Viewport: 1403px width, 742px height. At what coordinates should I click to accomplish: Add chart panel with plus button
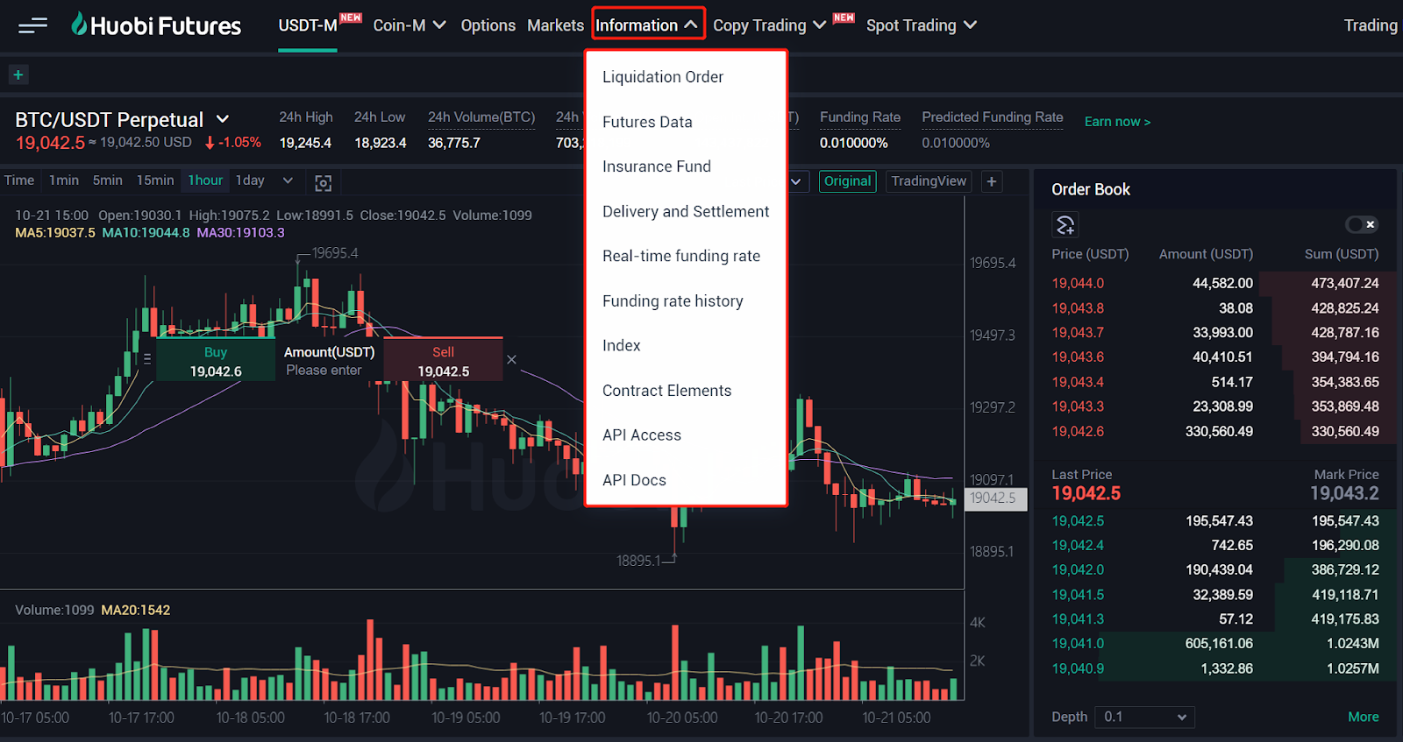[x=992, y=181]
